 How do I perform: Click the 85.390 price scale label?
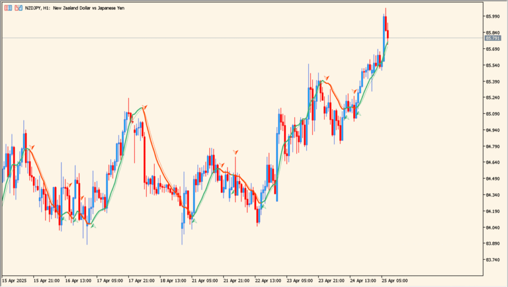pyautogui.click(x=493, y=81)
